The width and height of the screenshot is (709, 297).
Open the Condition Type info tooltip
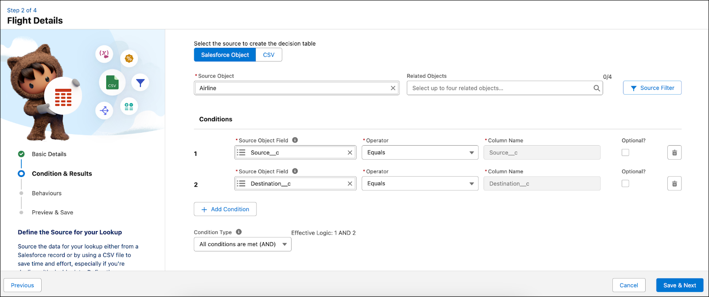click(x=239, y=232)
